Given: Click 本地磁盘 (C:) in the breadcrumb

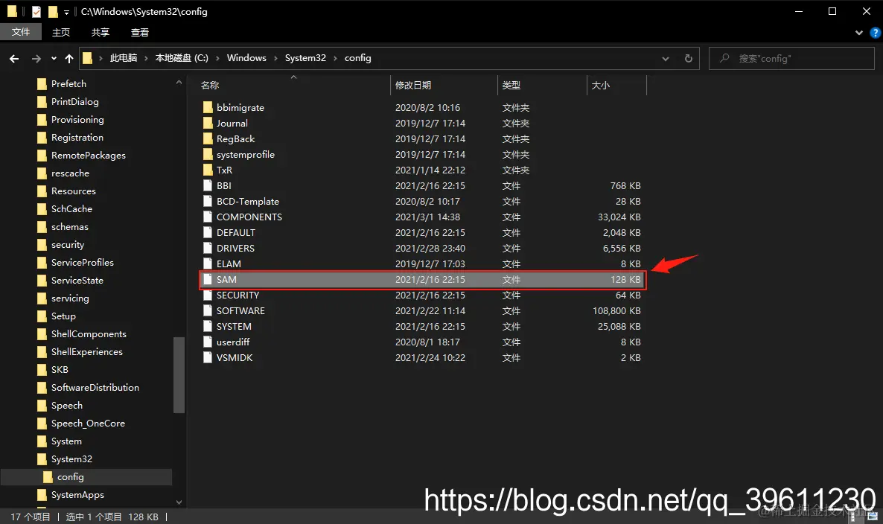Looking at the screenshot, I should 182,58.
